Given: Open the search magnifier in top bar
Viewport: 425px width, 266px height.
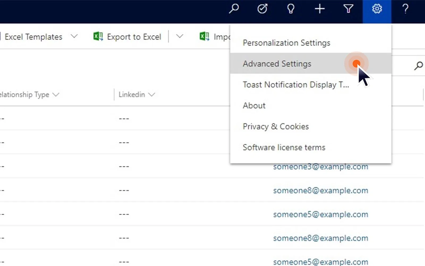Looking at the screenshot, I should coord(234,9).
